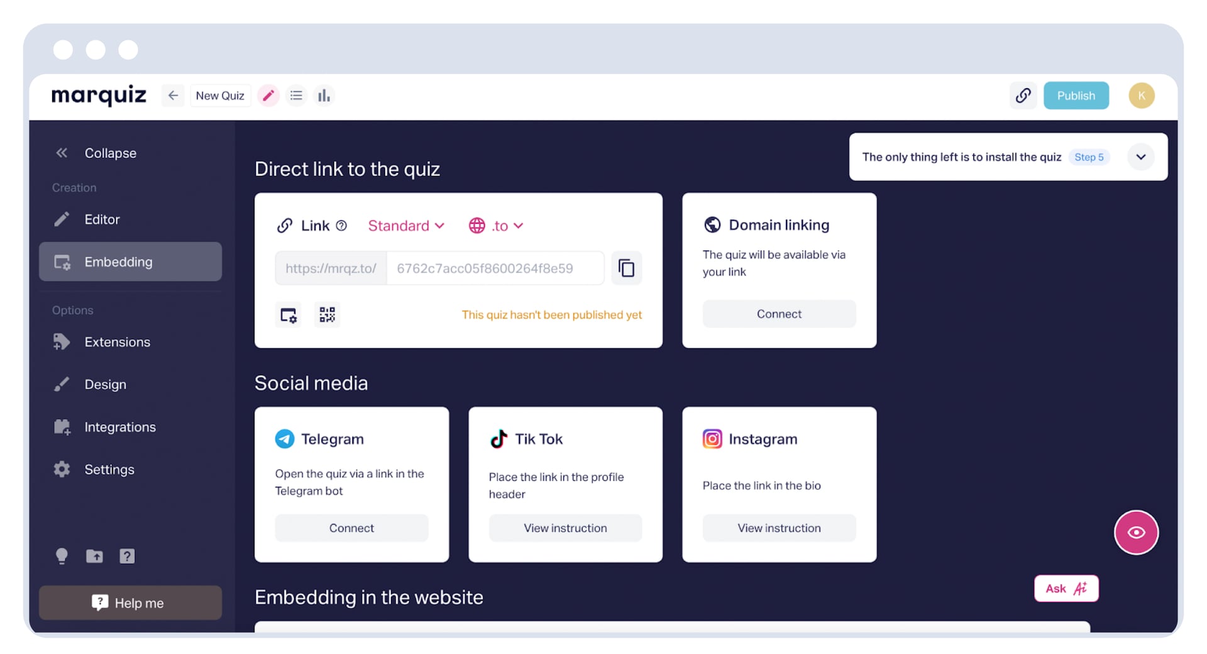Collapse the sidebar
This screenshot has width=1207, height=654.
click(96, 153)
